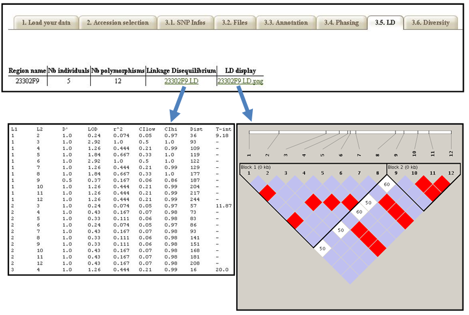Image resolution: width=469 pixels, height=315 pixels.
Task: Click the Dist value '208'
Action: tap(195, 263)
